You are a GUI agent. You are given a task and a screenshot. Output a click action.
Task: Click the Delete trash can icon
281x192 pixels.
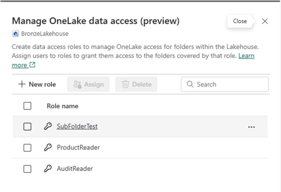pyautogui.click(x=125, y=84)
